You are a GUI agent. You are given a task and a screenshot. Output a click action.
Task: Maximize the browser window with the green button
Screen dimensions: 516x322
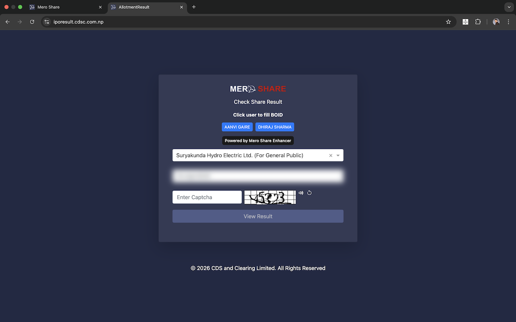20,7
